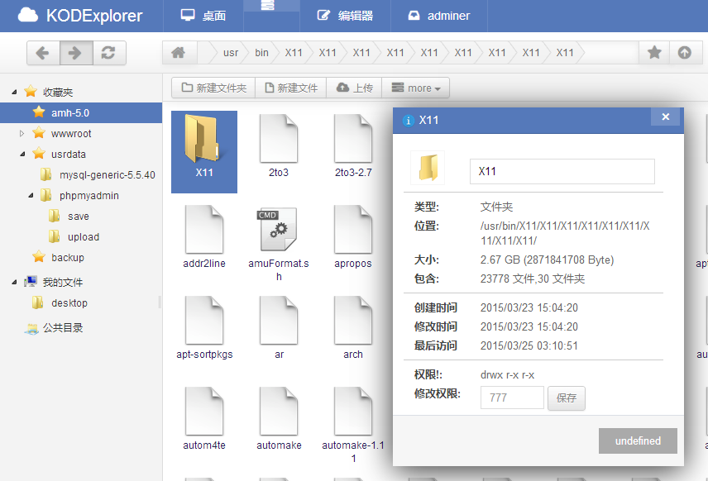Expand the wwwroot tree node
708x481 pixels.
click(x=22, y=134)
